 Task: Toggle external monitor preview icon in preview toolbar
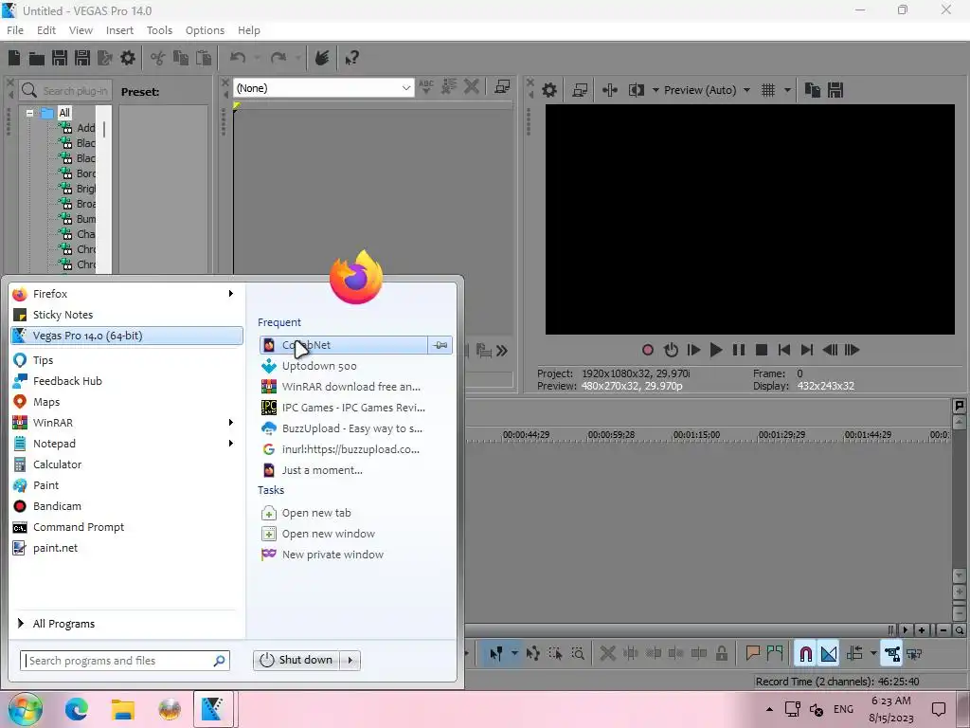tap(580, 90)
